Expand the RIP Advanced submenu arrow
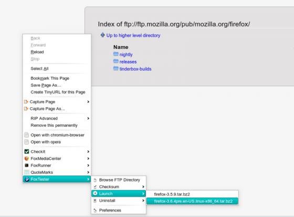This screenshot has width=294, height=217. pos(88,118)
